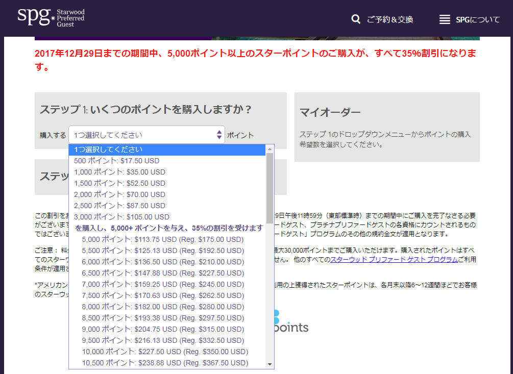Pick 6,000 ポイント: $136.50 USD option
This screenshot has width=513, height=374.
tap(167, 262)
